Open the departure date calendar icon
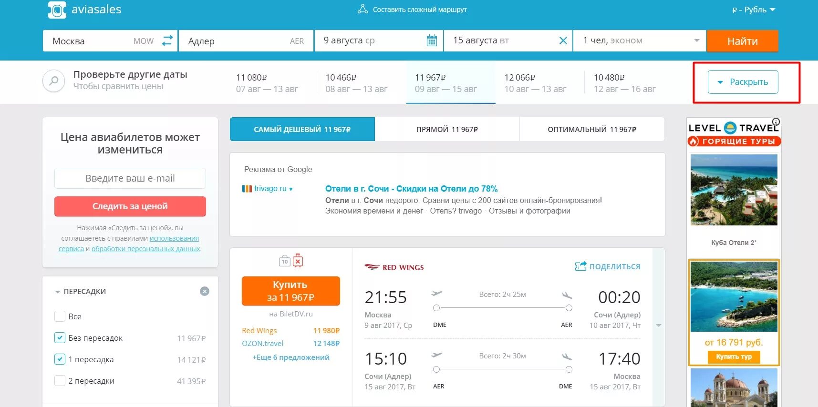The width and height of the screenshot is (818, 407). click(x=432, y=41)
